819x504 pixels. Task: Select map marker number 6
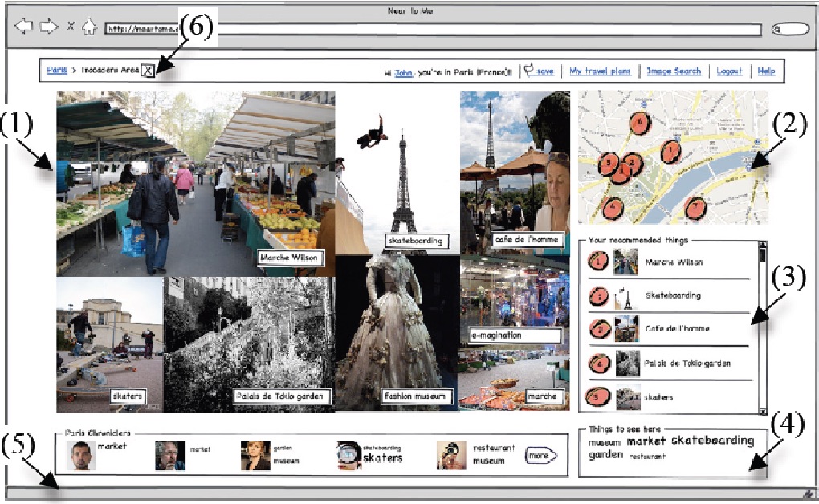click(x=639, y=123)
